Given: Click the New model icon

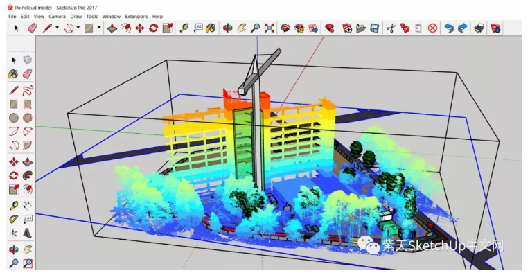Looking at the screenshot, I should click(x=347, y=28).
